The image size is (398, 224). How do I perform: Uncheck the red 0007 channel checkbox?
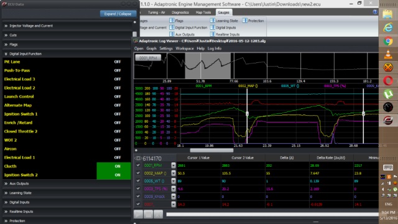138,204
